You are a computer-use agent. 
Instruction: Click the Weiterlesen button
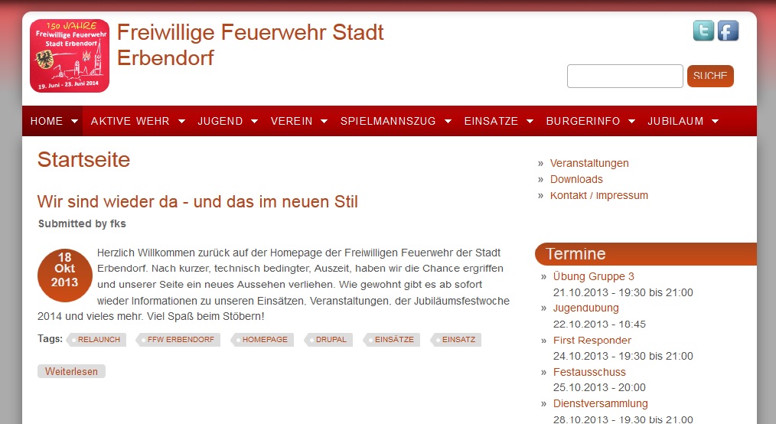pos(71,371)
